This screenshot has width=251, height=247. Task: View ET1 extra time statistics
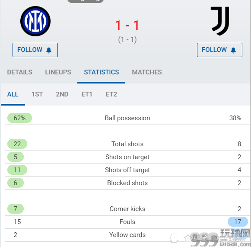pos(87,94)
